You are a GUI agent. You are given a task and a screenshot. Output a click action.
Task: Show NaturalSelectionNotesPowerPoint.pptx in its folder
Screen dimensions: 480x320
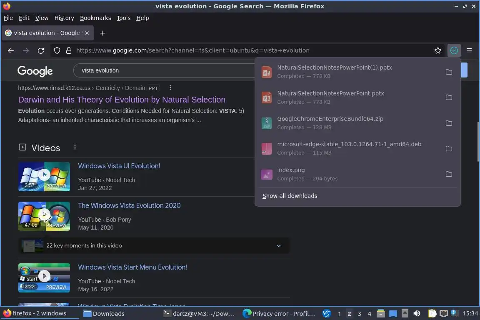point(449,97)
